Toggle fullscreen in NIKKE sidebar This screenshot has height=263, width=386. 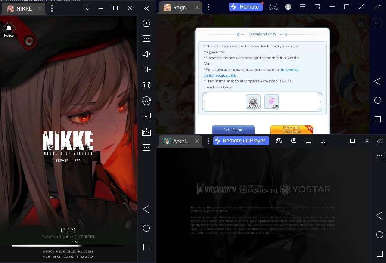coord(146,85)
